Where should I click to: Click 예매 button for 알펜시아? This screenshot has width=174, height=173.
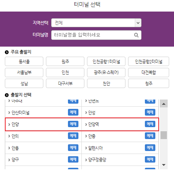coord(150,148)
